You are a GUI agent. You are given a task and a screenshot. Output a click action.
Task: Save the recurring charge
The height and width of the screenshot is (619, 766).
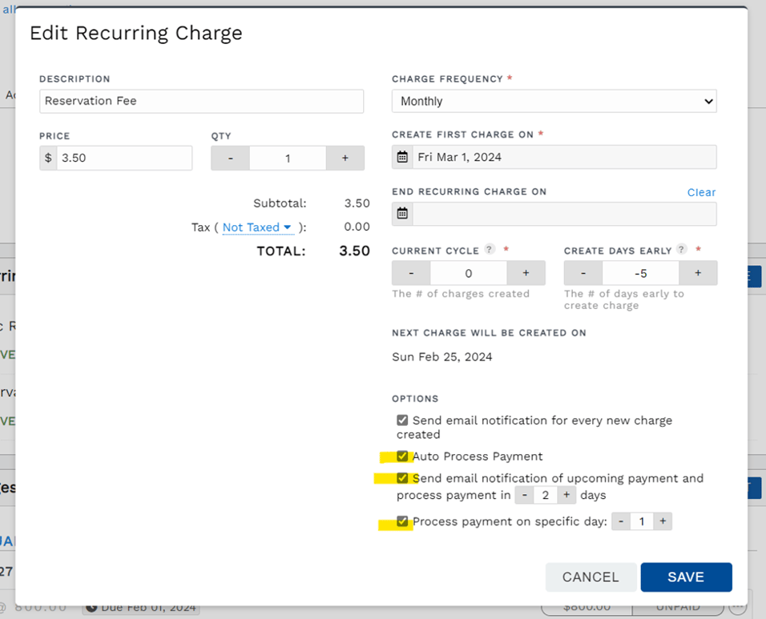(686, 577)
